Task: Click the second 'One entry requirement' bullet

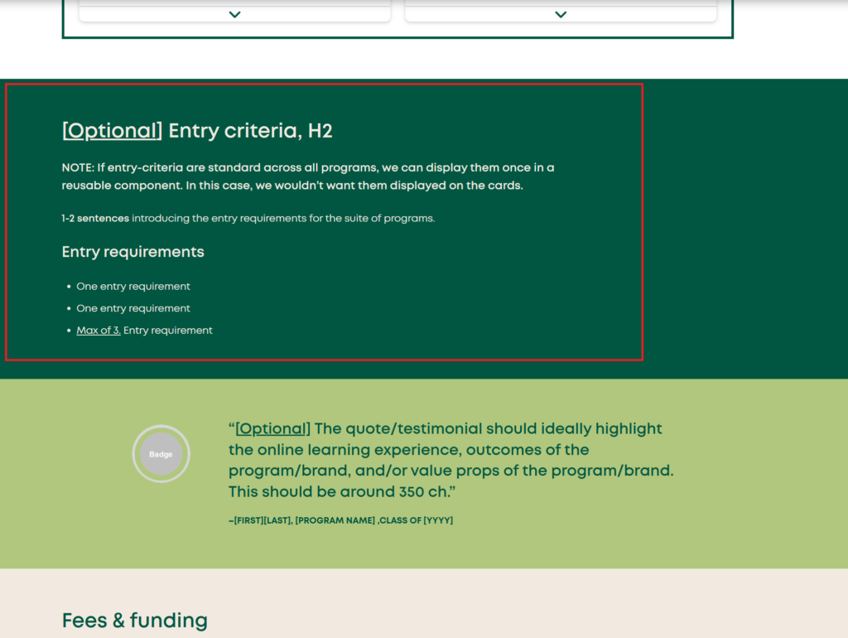Action: point(132,308)
